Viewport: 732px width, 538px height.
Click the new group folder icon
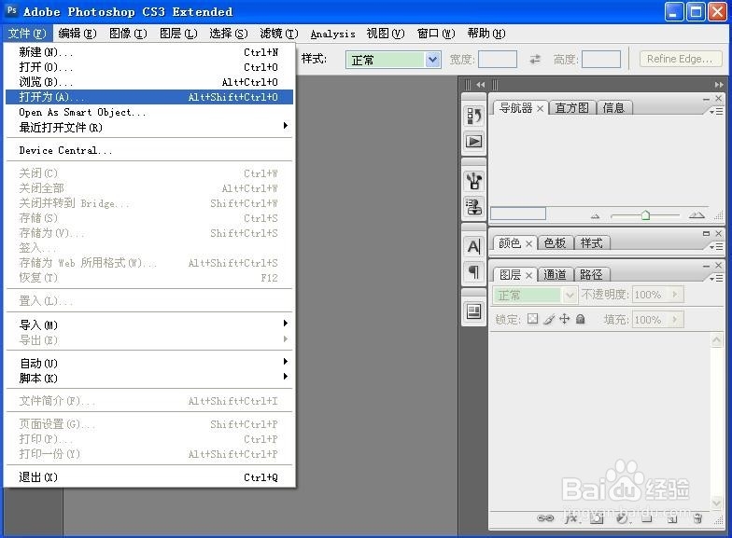tap(646, 517)
